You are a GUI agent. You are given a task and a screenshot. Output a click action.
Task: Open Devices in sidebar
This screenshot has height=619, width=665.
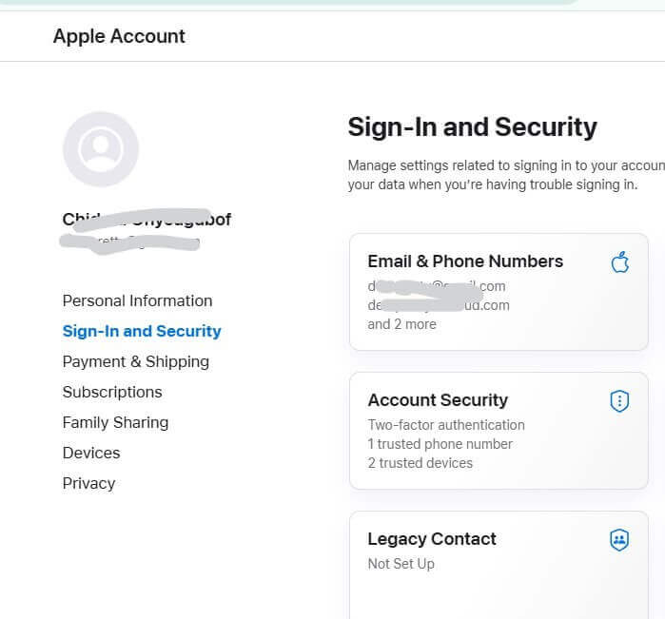click(x=91, y=453)
